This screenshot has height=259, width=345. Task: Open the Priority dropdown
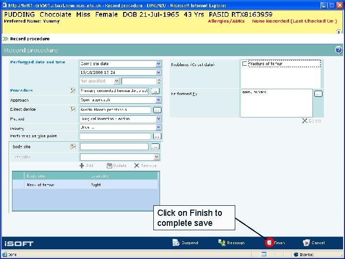pos(159,127)
